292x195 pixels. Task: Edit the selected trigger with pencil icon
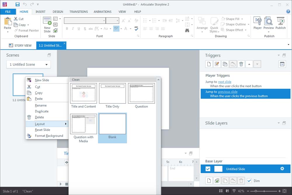pos(217,64)
